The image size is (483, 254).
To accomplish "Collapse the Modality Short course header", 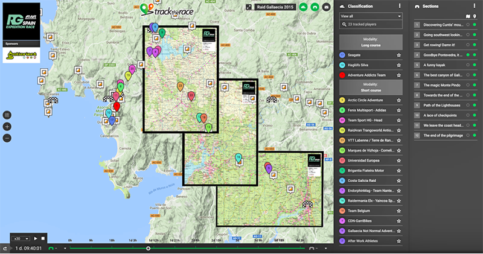I will point(371,87).
